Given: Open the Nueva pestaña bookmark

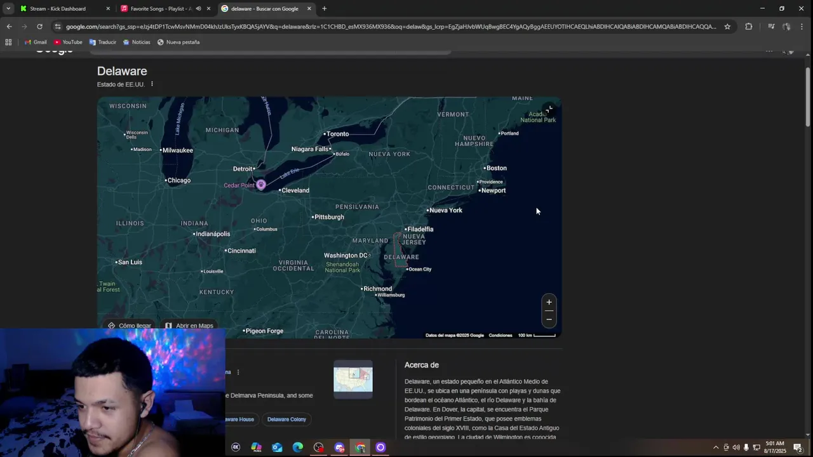Looking at the screenshot, I should pyautogui.click(x=178, y=42).
